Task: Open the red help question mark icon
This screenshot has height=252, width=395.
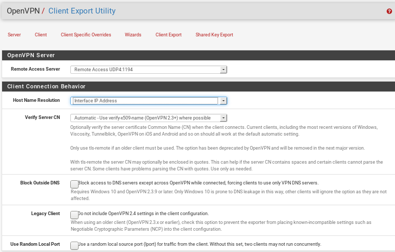Action: click(389, 11)
